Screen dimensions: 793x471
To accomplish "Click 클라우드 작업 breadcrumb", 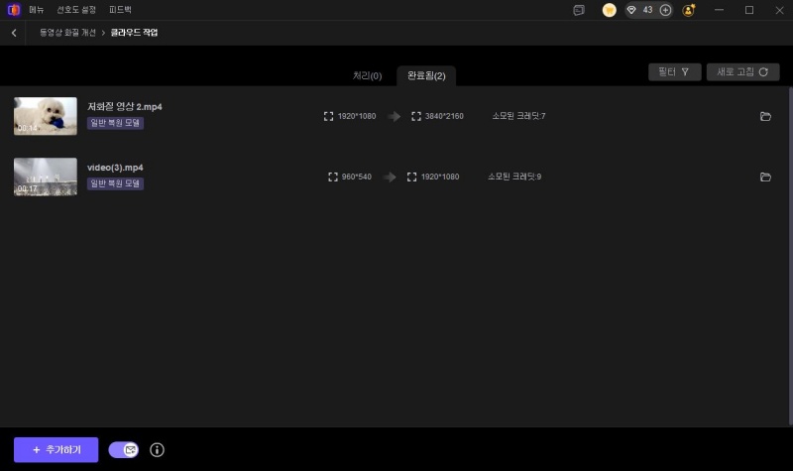I will tap(134, 33).
